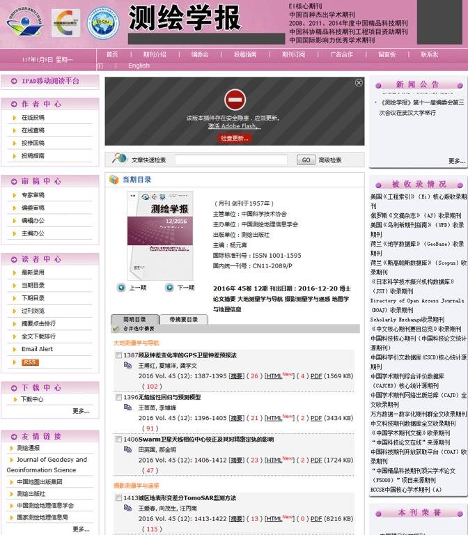Click the 下载中心 section circle icon
Viewport: 468px width, 535px height.
click(14, 388)
